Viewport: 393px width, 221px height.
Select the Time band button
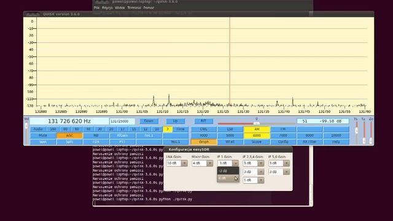tap(181, 130)
